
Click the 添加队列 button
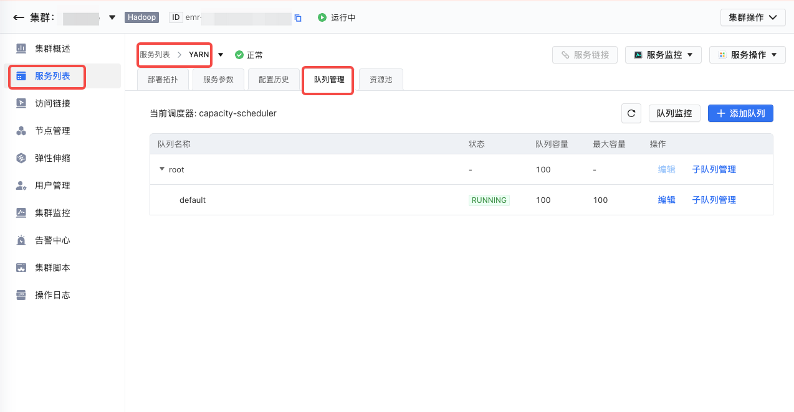coord(740,113)
